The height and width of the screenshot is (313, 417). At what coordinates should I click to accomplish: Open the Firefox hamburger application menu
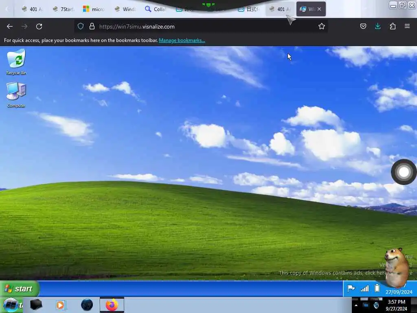(x=407, y=26)
